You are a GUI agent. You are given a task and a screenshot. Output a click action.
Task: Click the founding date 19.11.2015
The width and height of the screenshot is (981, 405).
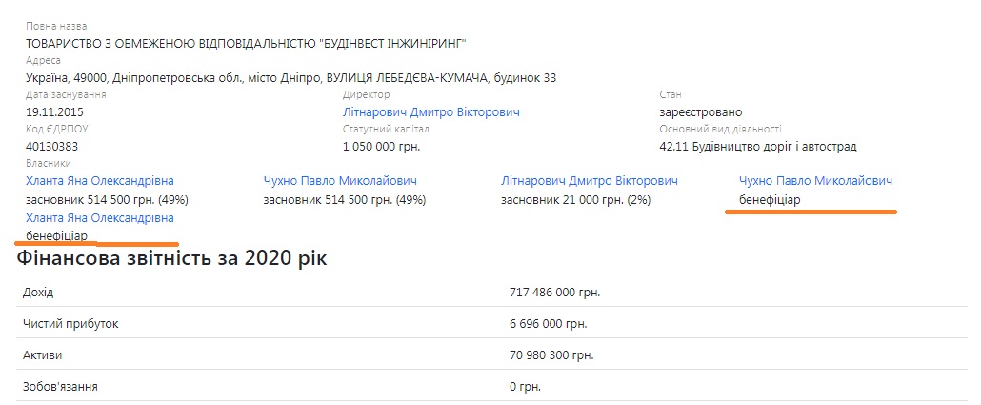pyautogui.click(x=56, y=112)
